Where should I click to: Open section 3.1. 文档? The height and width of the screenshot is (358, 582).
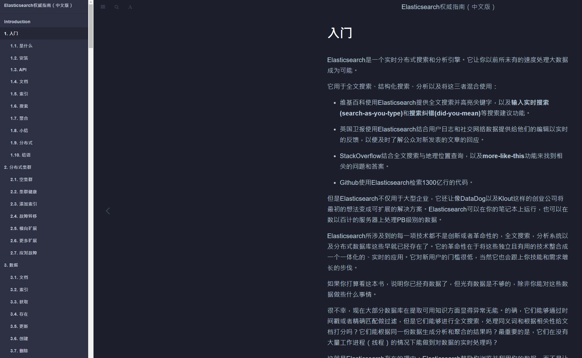pyautogui.click(x=44, y=277)
